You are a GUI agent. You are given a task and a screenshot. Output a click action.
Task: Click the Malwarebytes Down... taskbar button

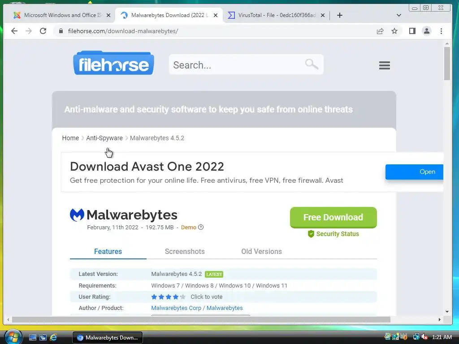(x=108, y=338)
